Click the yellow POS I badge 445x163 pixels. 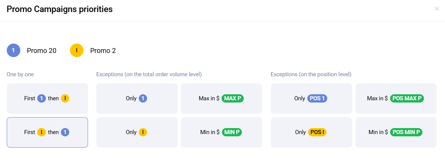[317, 132]
